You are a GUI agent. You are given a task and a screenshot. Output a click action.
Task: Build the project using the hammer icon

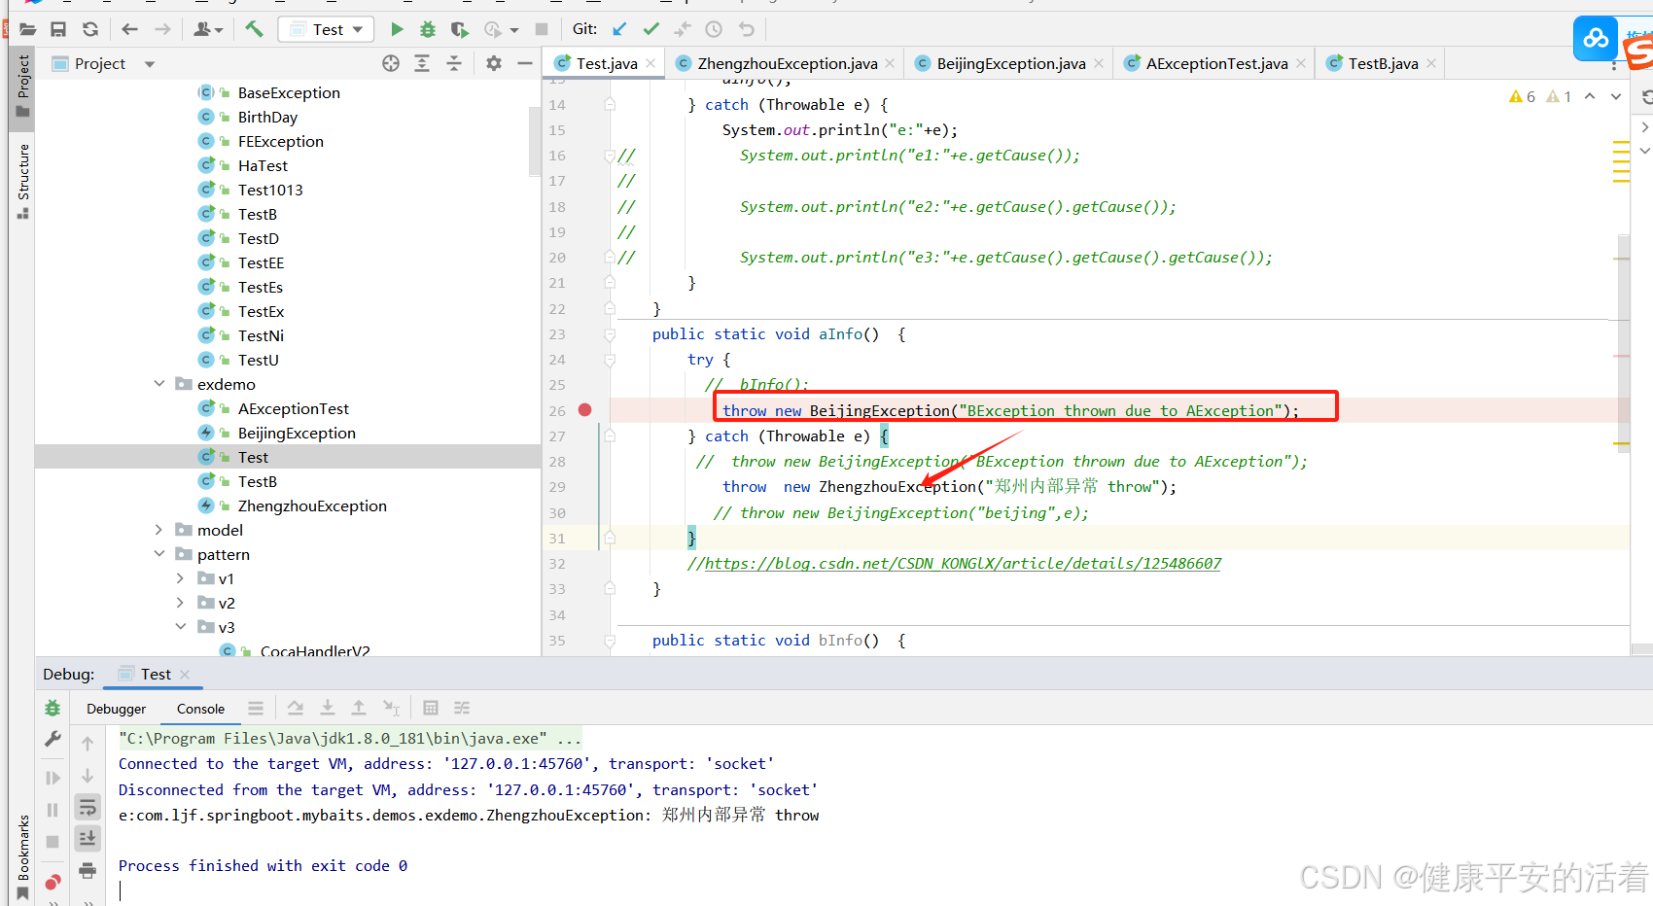click(x=255, y=29)
